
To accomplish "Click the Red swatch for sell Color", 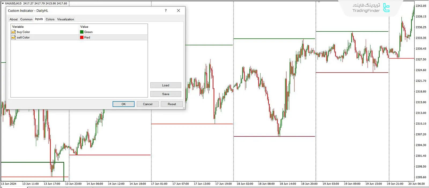I will [x=82, y=38].
